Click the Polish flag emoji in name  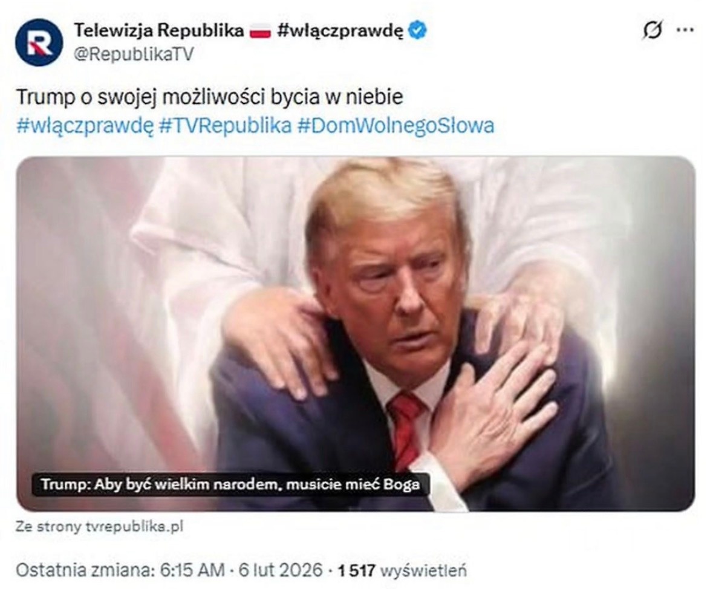[261, 31]
